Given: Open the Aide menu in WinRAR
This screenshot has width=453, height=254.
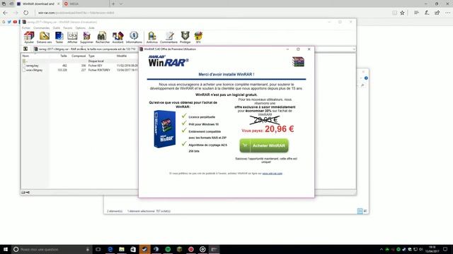Looking at the screenshot, I should pyautogui.click(x=91, y=28).
